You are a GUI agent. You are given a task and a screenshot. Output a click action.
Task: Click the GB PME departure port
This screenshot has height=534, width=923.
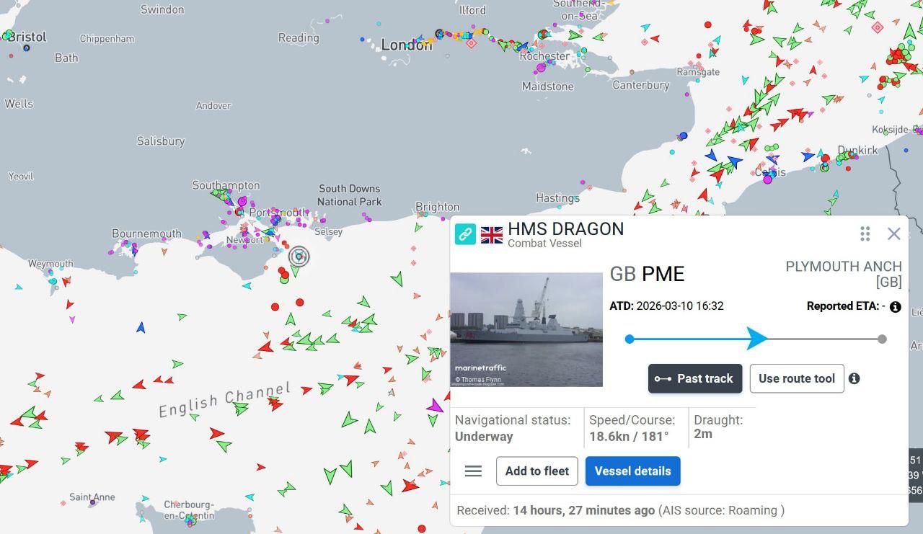(647, 274)
